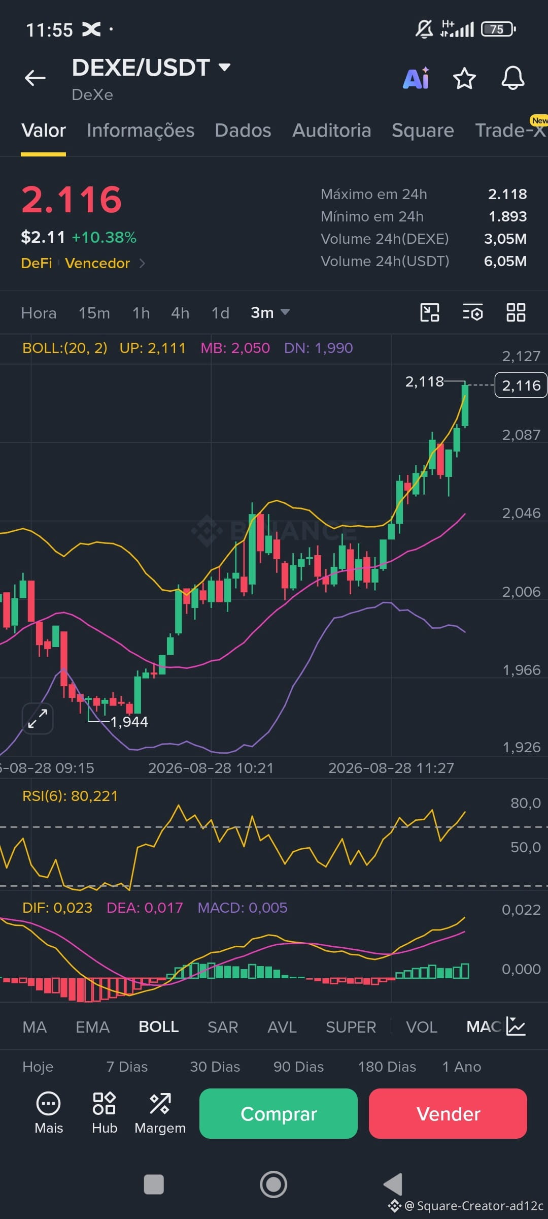
Task: Expand the 3m interval dropdown
Action: tap(270, 312)
